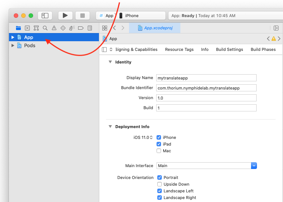Show the Project navigator folder icon
Screen dimensions: 283x202
(18, 28)
